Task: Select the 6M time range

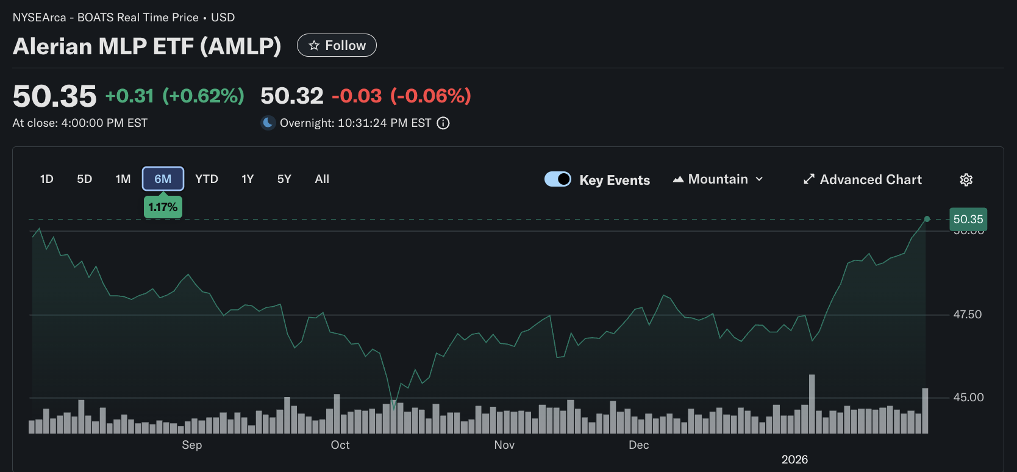Action: click(163, 179)
